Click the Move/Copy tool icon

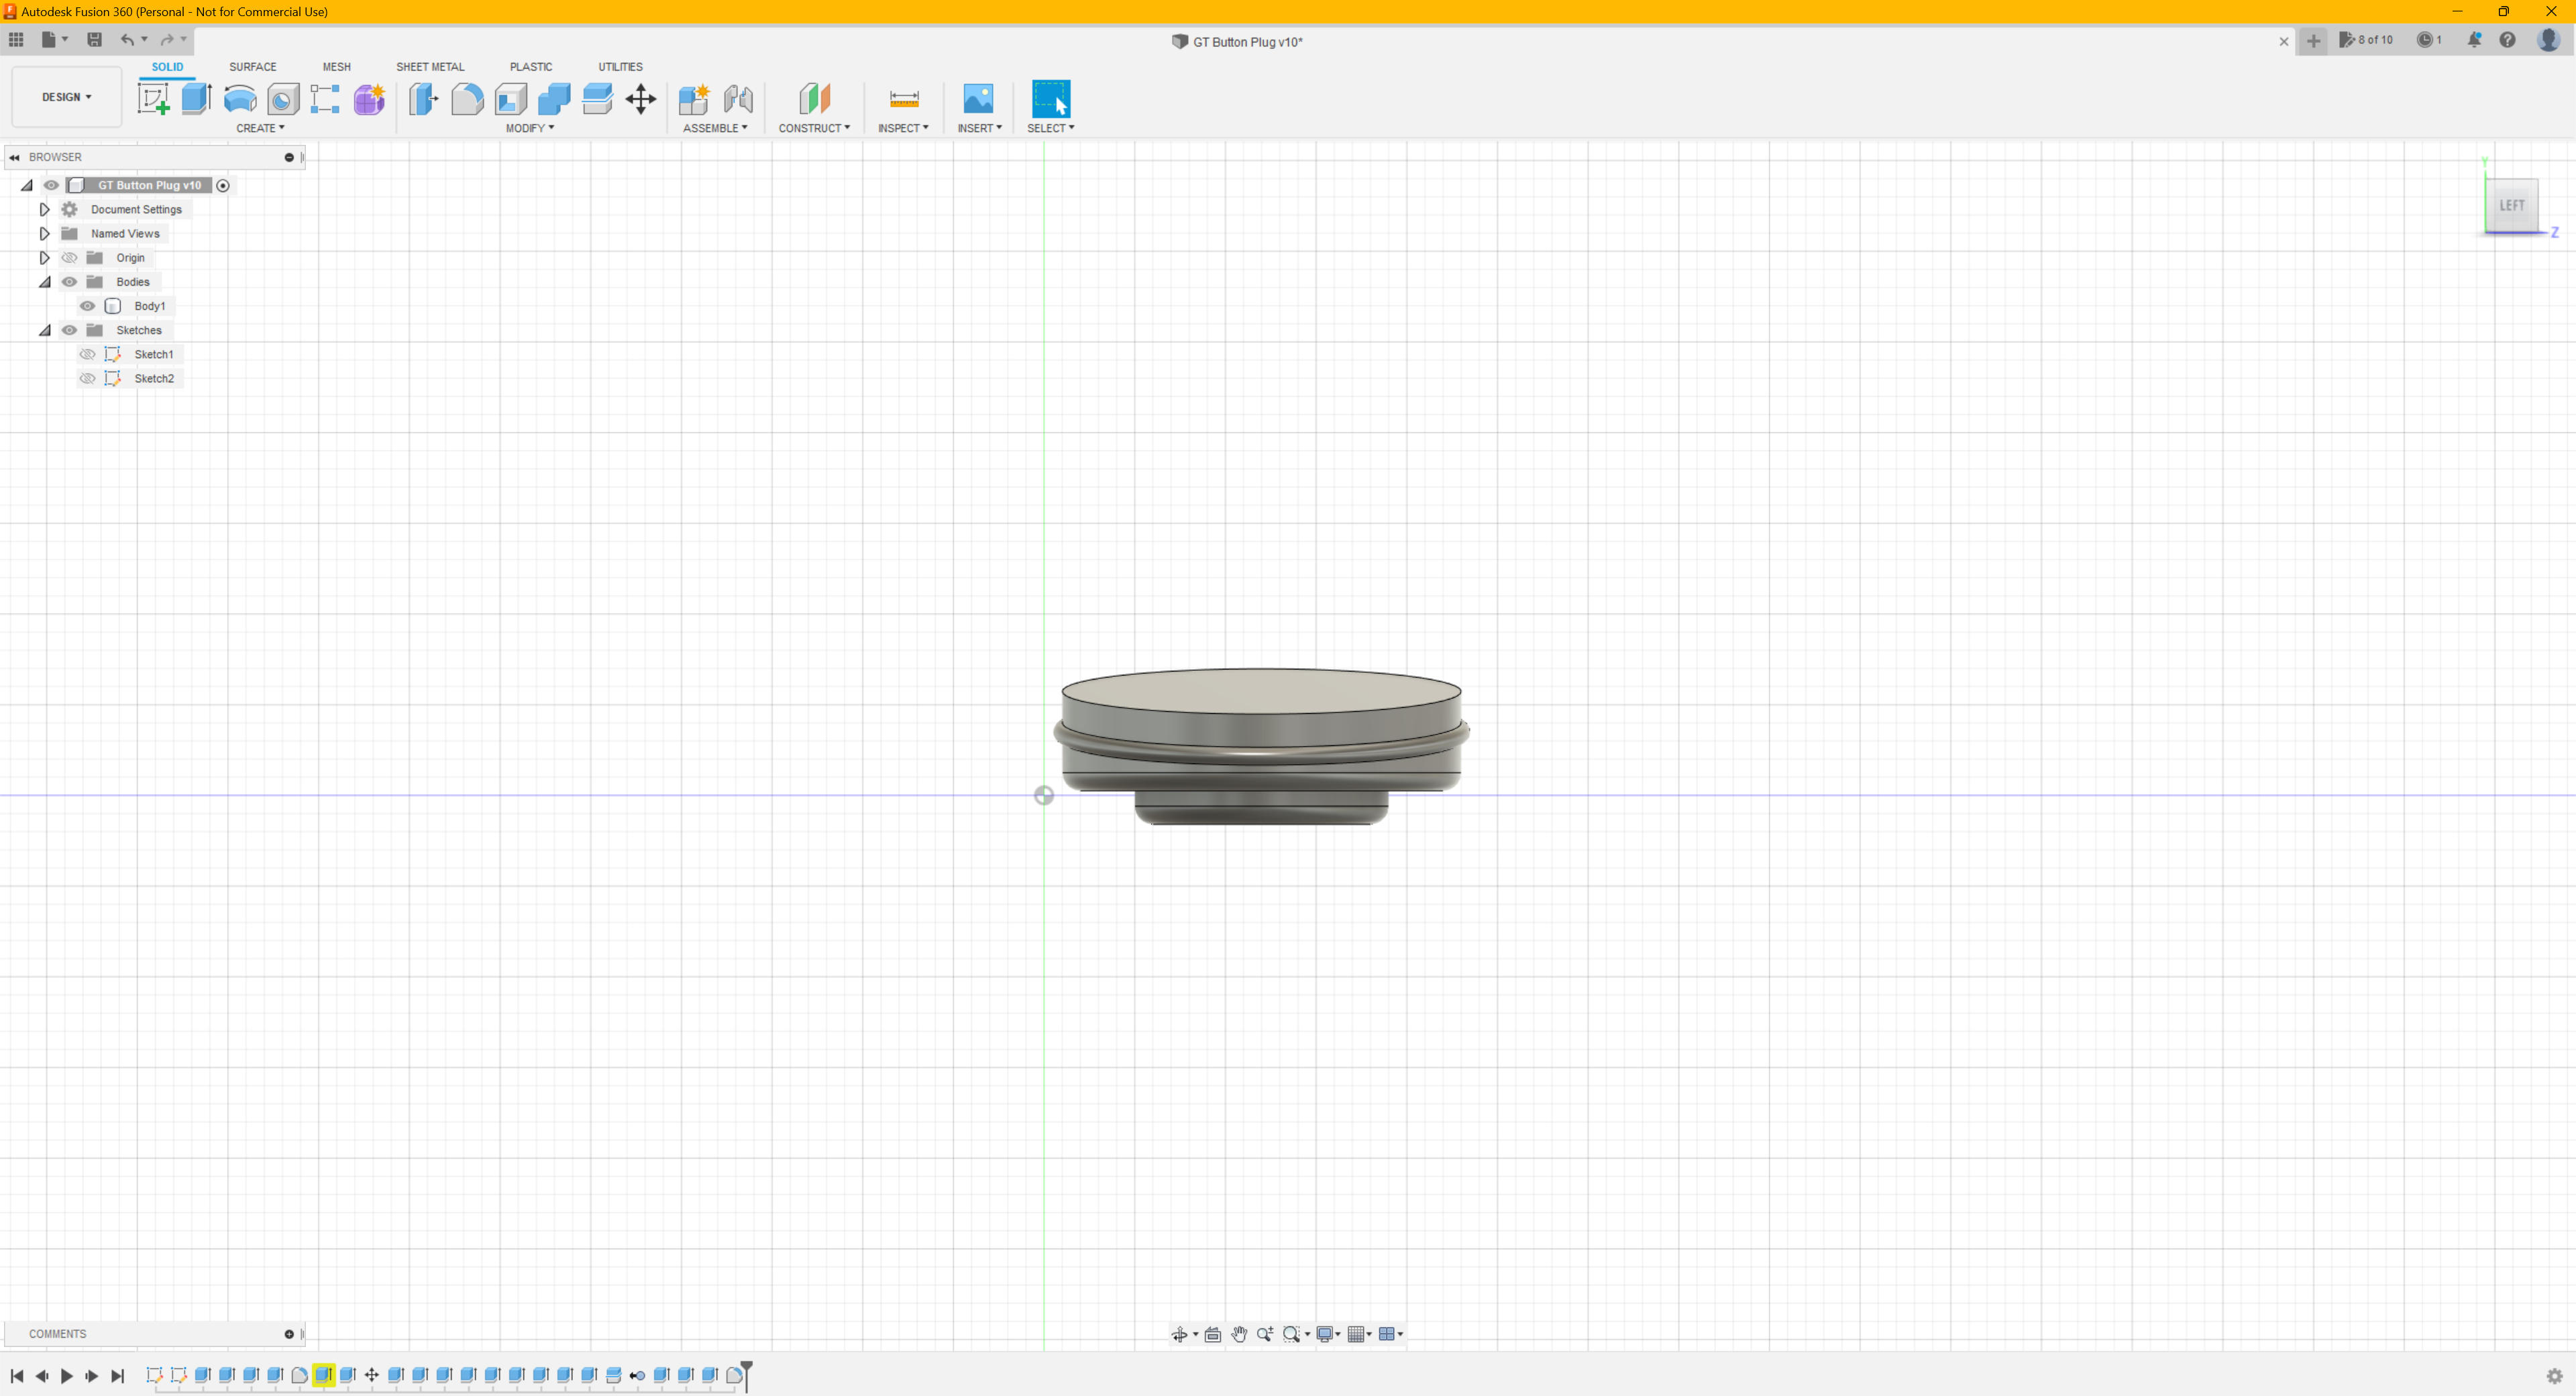click(641, 98)
